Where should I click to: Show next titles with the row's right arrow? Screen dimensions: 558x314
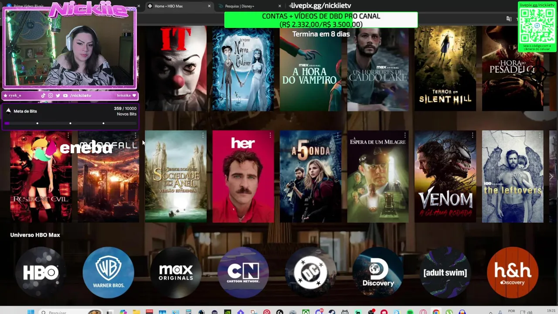point(551,177)
